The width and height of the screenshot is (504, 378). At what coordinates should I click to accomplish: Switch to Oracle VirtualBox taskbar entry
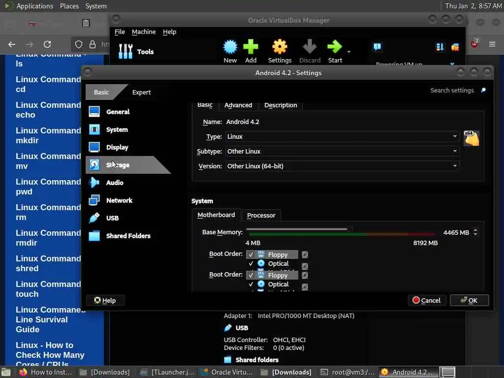[x=227, y=372]
